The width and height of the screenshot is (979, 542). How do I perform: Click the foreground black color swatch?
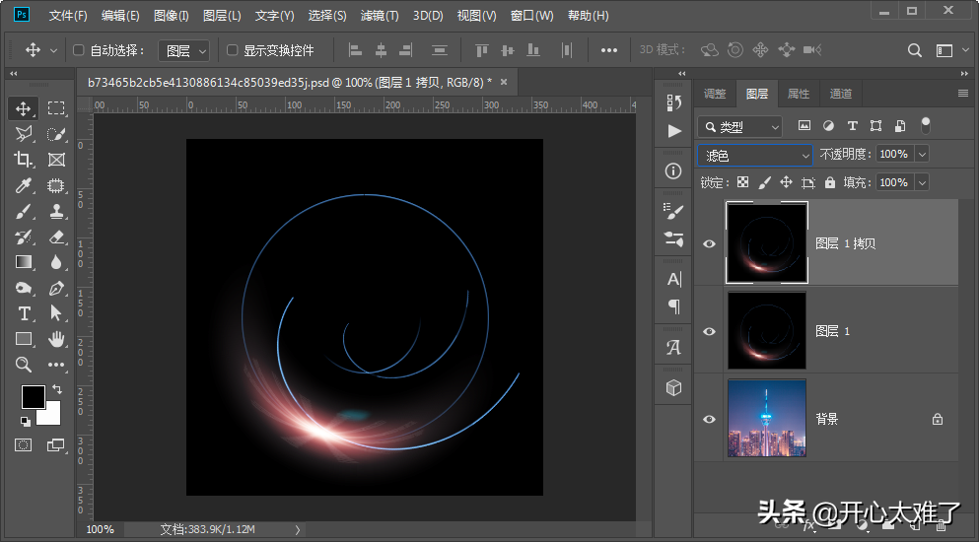[34, 396]
